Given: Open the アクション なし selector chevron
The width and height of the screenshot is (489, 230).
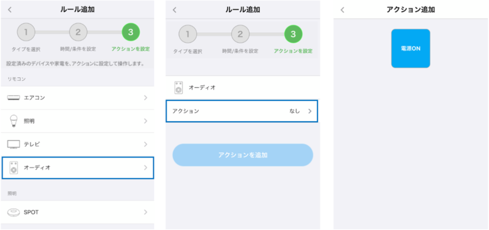Looking at the screenshot, I should coord(309,111).
